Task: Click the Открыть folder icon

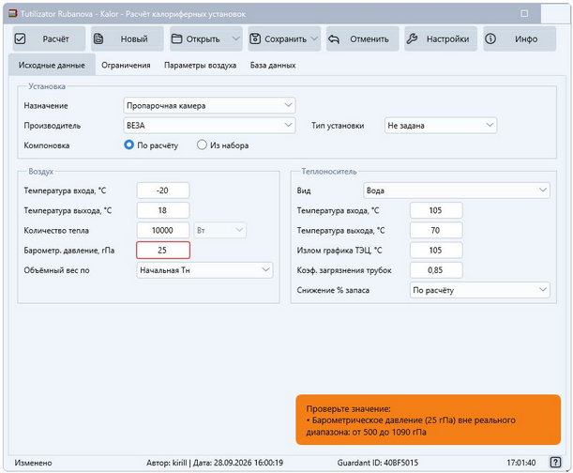Action: 177,38
